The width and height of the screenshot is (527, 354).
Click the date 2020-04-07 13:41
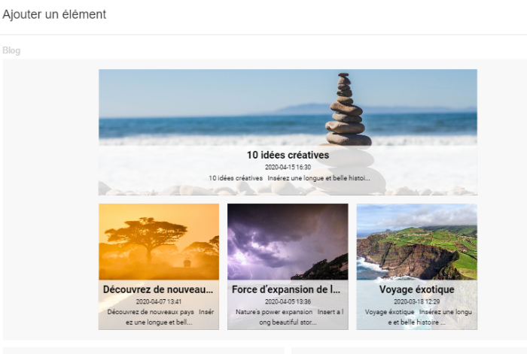[x=159, y=301]
